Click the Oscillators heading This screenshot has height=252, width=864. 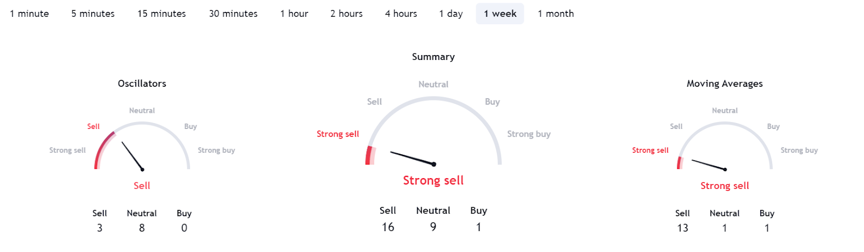point(142,84)
